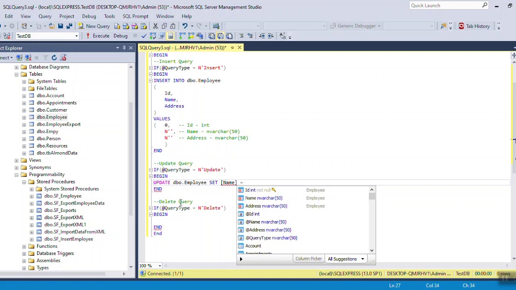
Task: Pin the Object Explorer panel
Action: pyautogui.click(x=124, y=48)
